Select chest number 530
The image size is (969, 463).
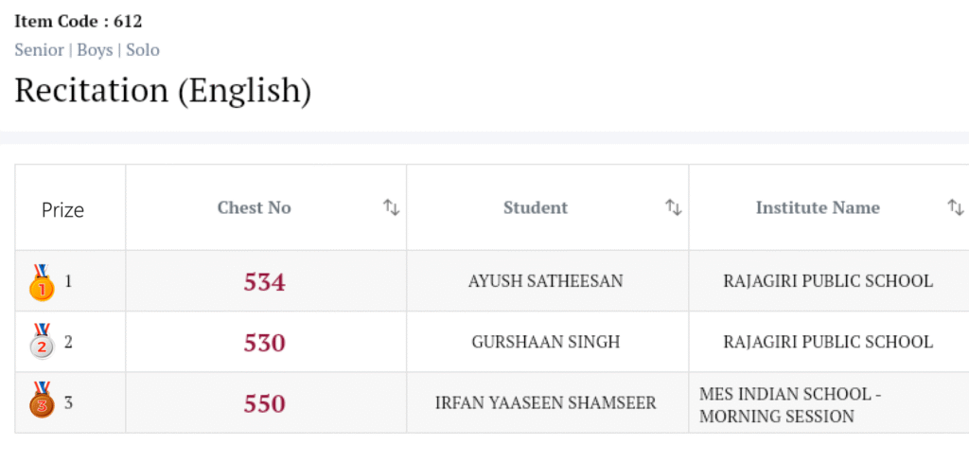click(264, 343)
